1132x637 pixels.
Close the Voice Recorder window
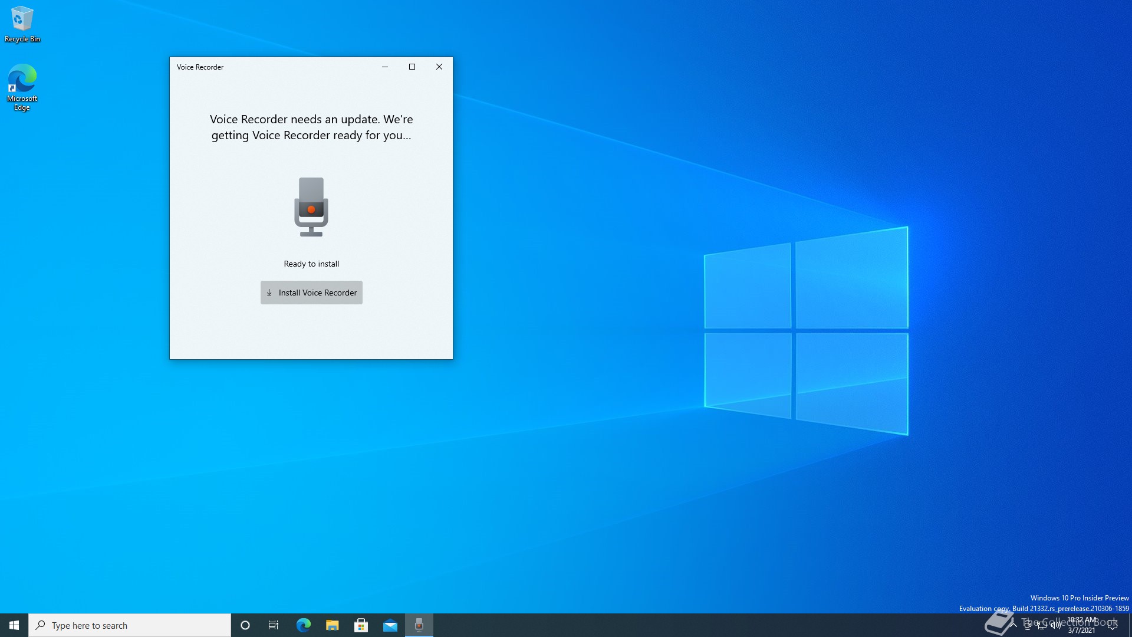(x=439, y=67)
